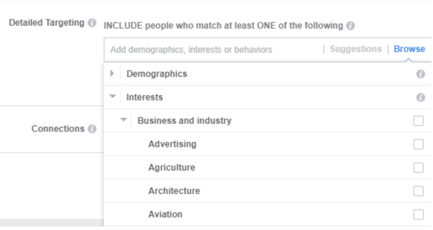Click the Advertising interest label
Viewport: 433px width, 230px height.
(172, 144)
